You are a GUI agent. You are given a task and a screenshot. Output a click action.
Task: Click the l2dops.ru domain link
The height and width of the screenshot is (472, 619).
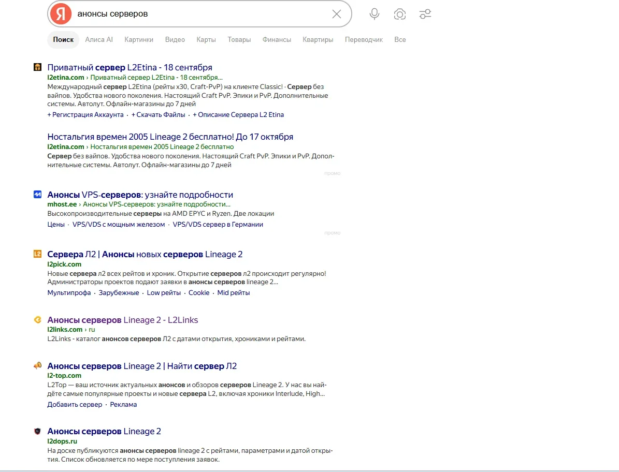[x=62, y=441]
